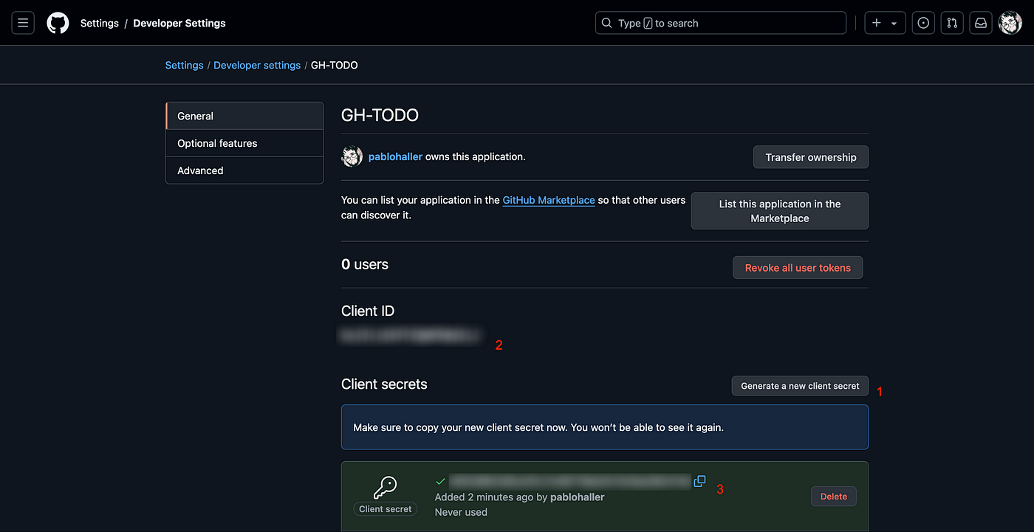Click the 'Client secret' label badge
This screenshot has width=1034, height=532.
click(x=386, y=509)
